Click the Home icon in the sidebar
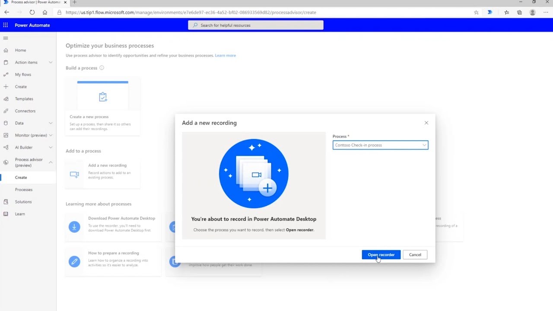This screenshot has width=553, height=311. [6, 50]
